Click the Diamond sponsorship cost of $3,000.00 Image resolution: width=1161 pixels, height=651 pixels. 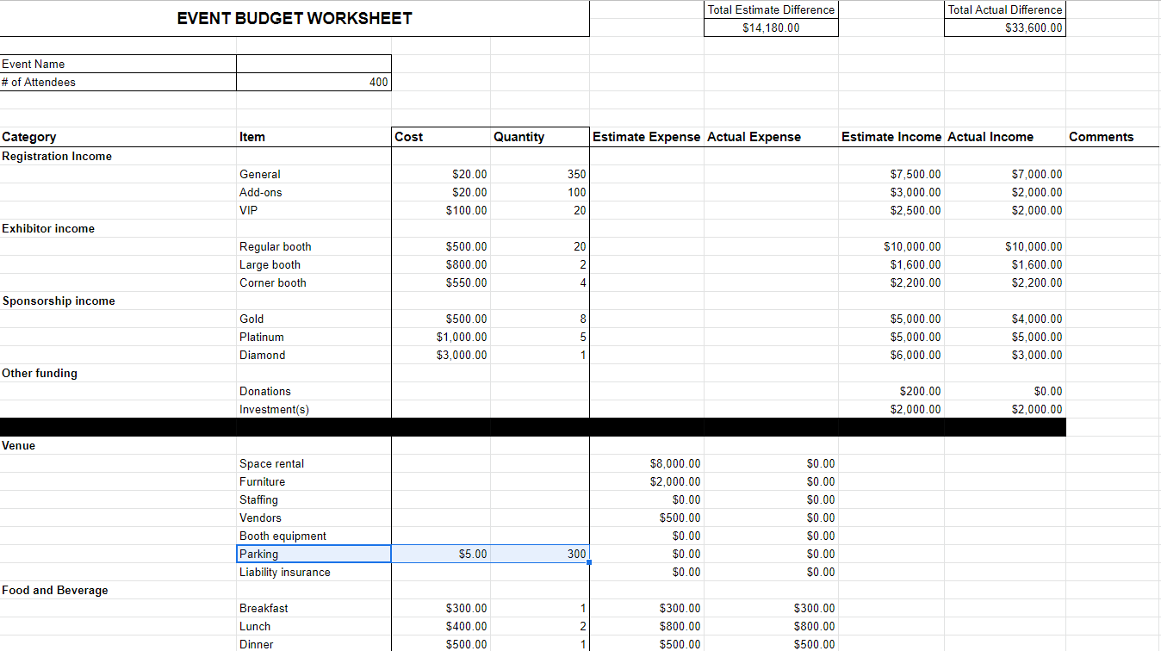(x=439, y=355)
